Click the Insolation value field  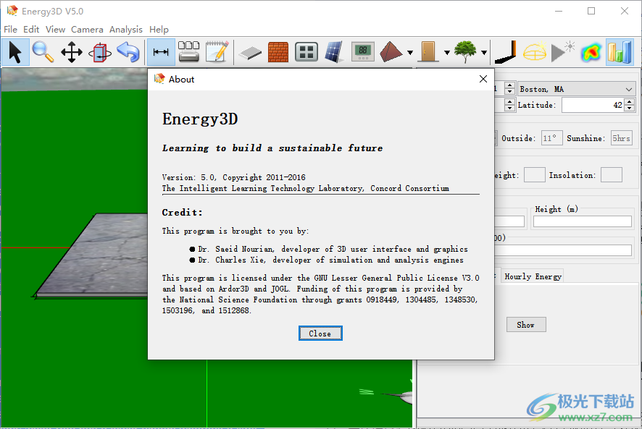(612, 175)
